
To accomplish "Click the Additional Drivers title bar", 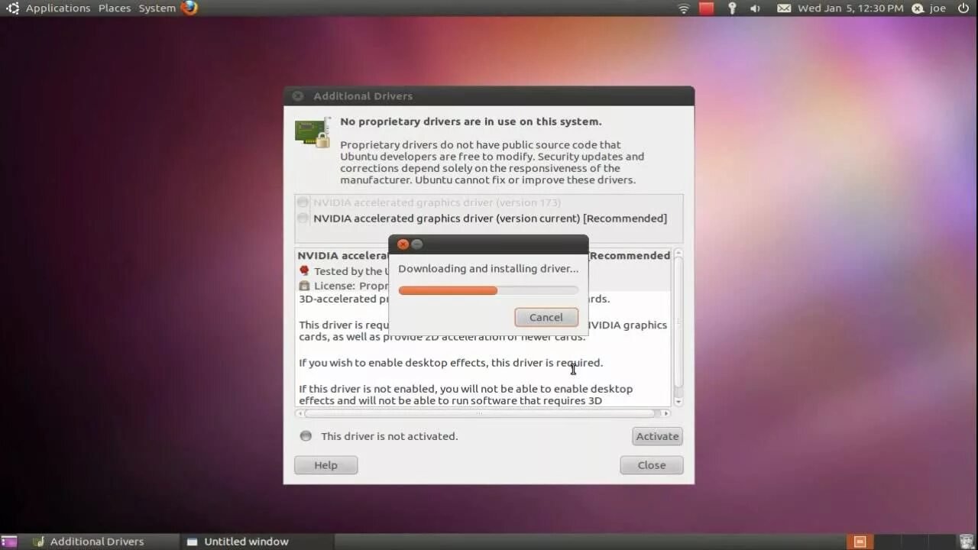I will point(489,96).
